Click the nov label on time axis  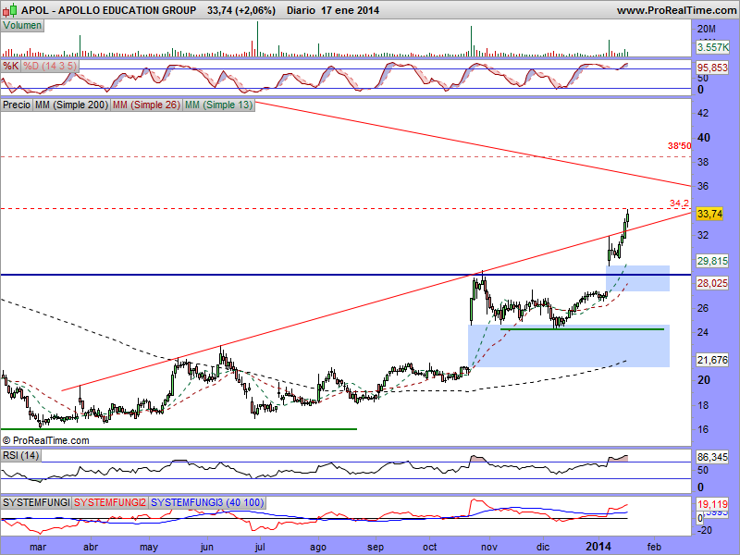pos(489,547)
